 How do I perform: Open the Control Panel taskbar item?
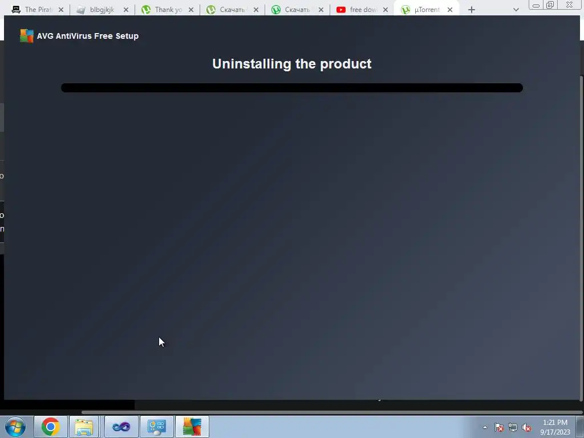coord(156,427)
